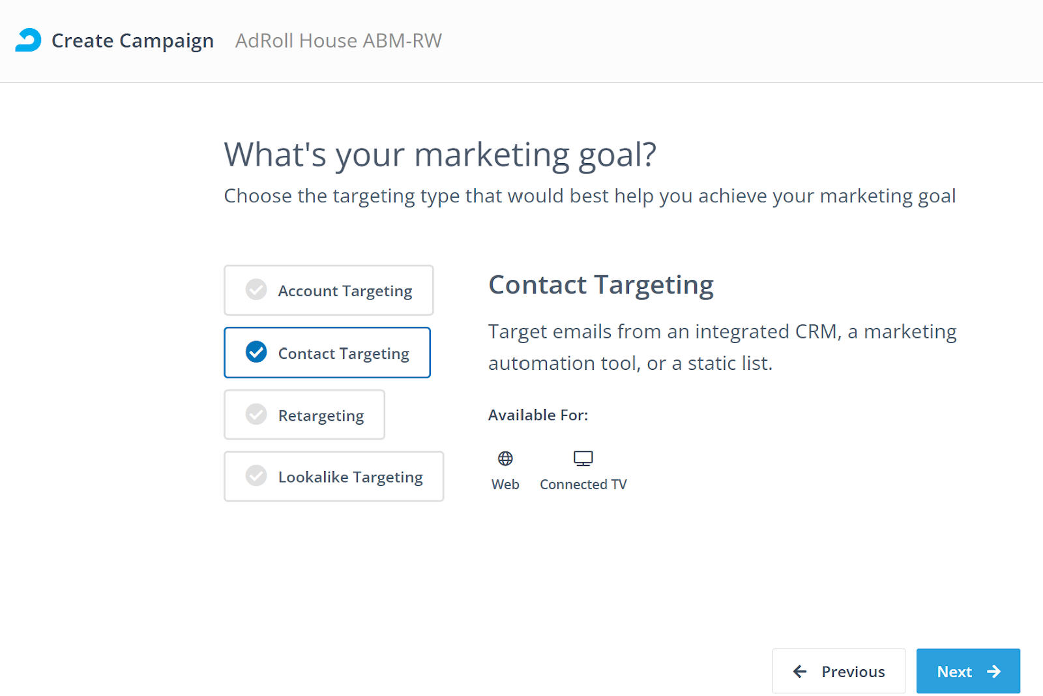Pick the Retargeting option label
The image size is (1043, 696).
coord(321,416)
